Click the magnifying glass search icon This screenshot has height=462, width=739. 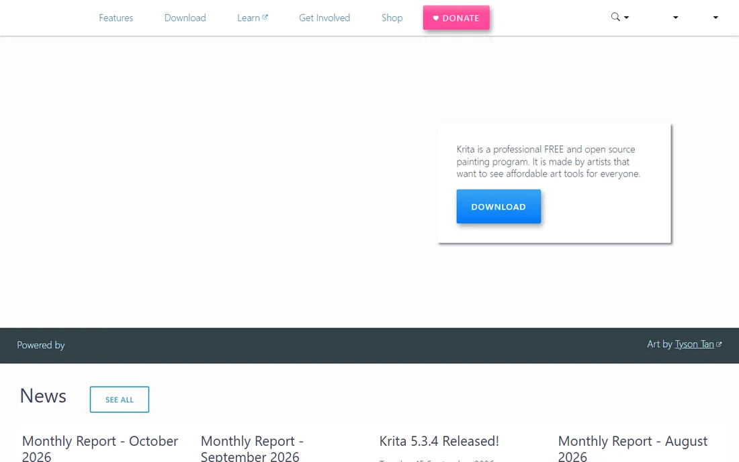point(615,17)
